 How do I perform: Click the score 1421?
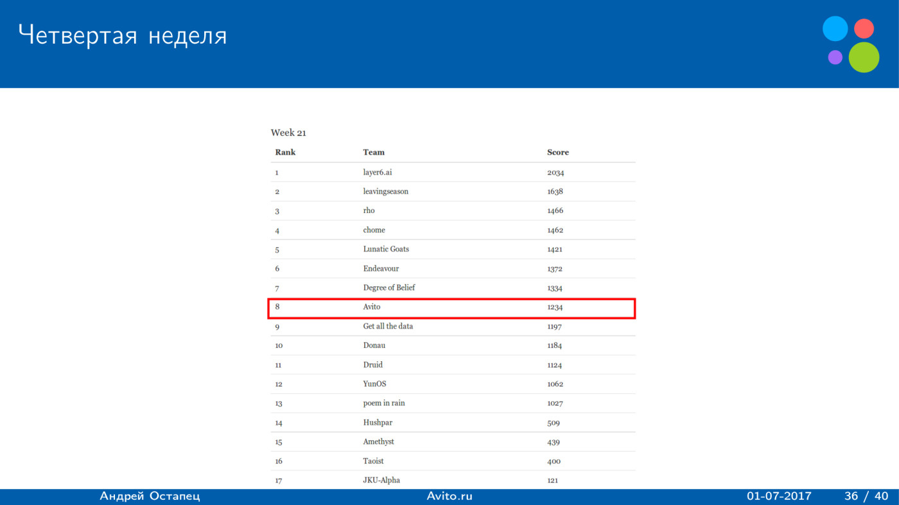pyautogui.click(x=555, y=250)
